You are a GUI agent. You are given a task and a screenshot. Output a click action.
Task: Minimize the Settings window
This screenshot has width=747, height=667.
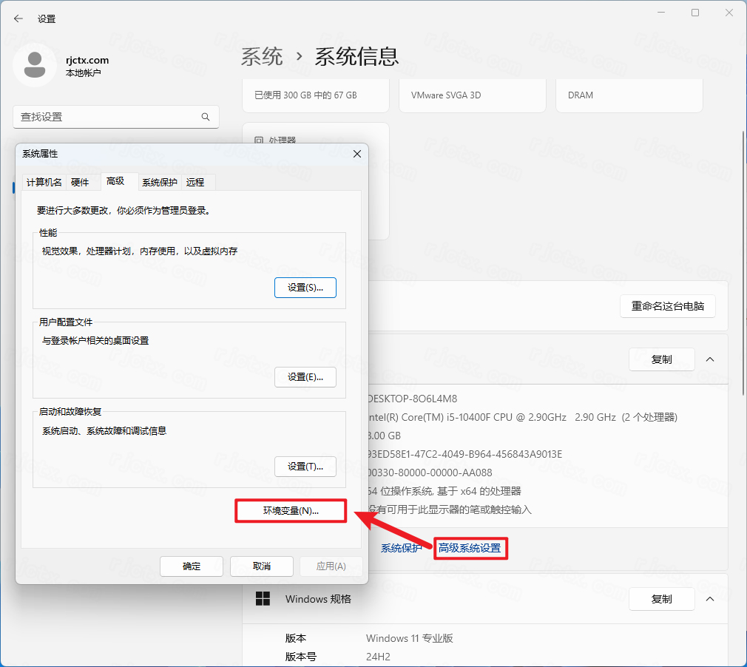coord(660,13)
